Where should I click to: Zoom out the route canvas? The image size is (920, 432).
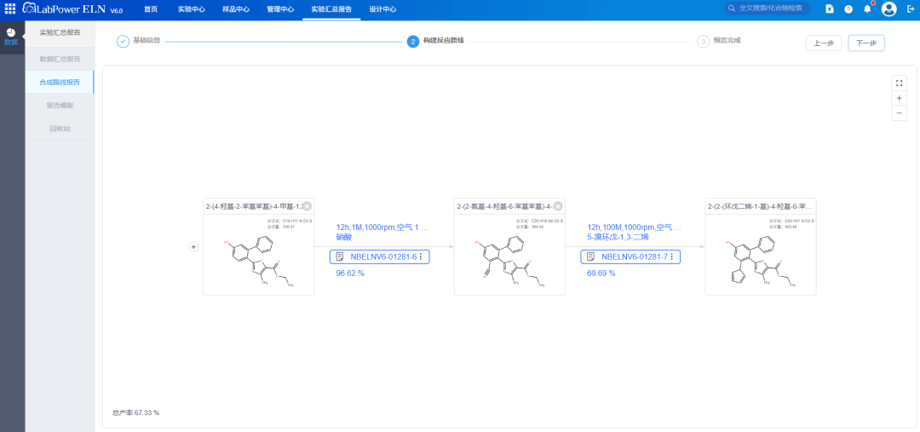[899, 112]
